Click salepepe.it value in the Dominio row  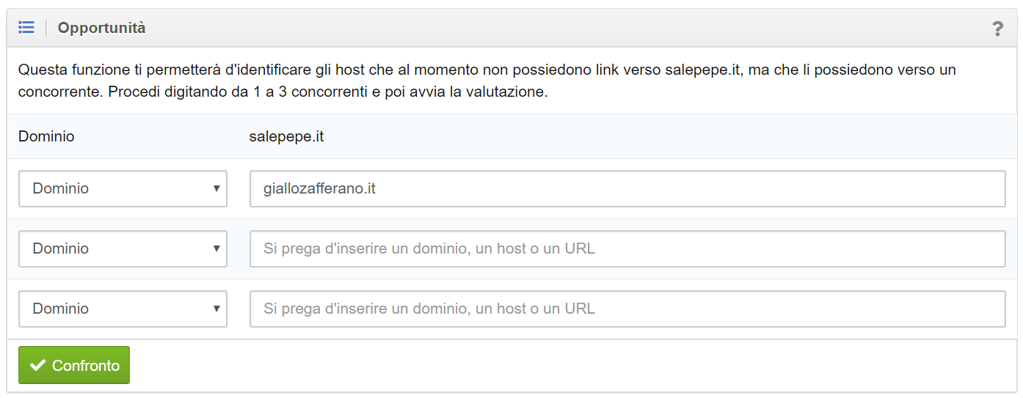(x=286, y=136)
